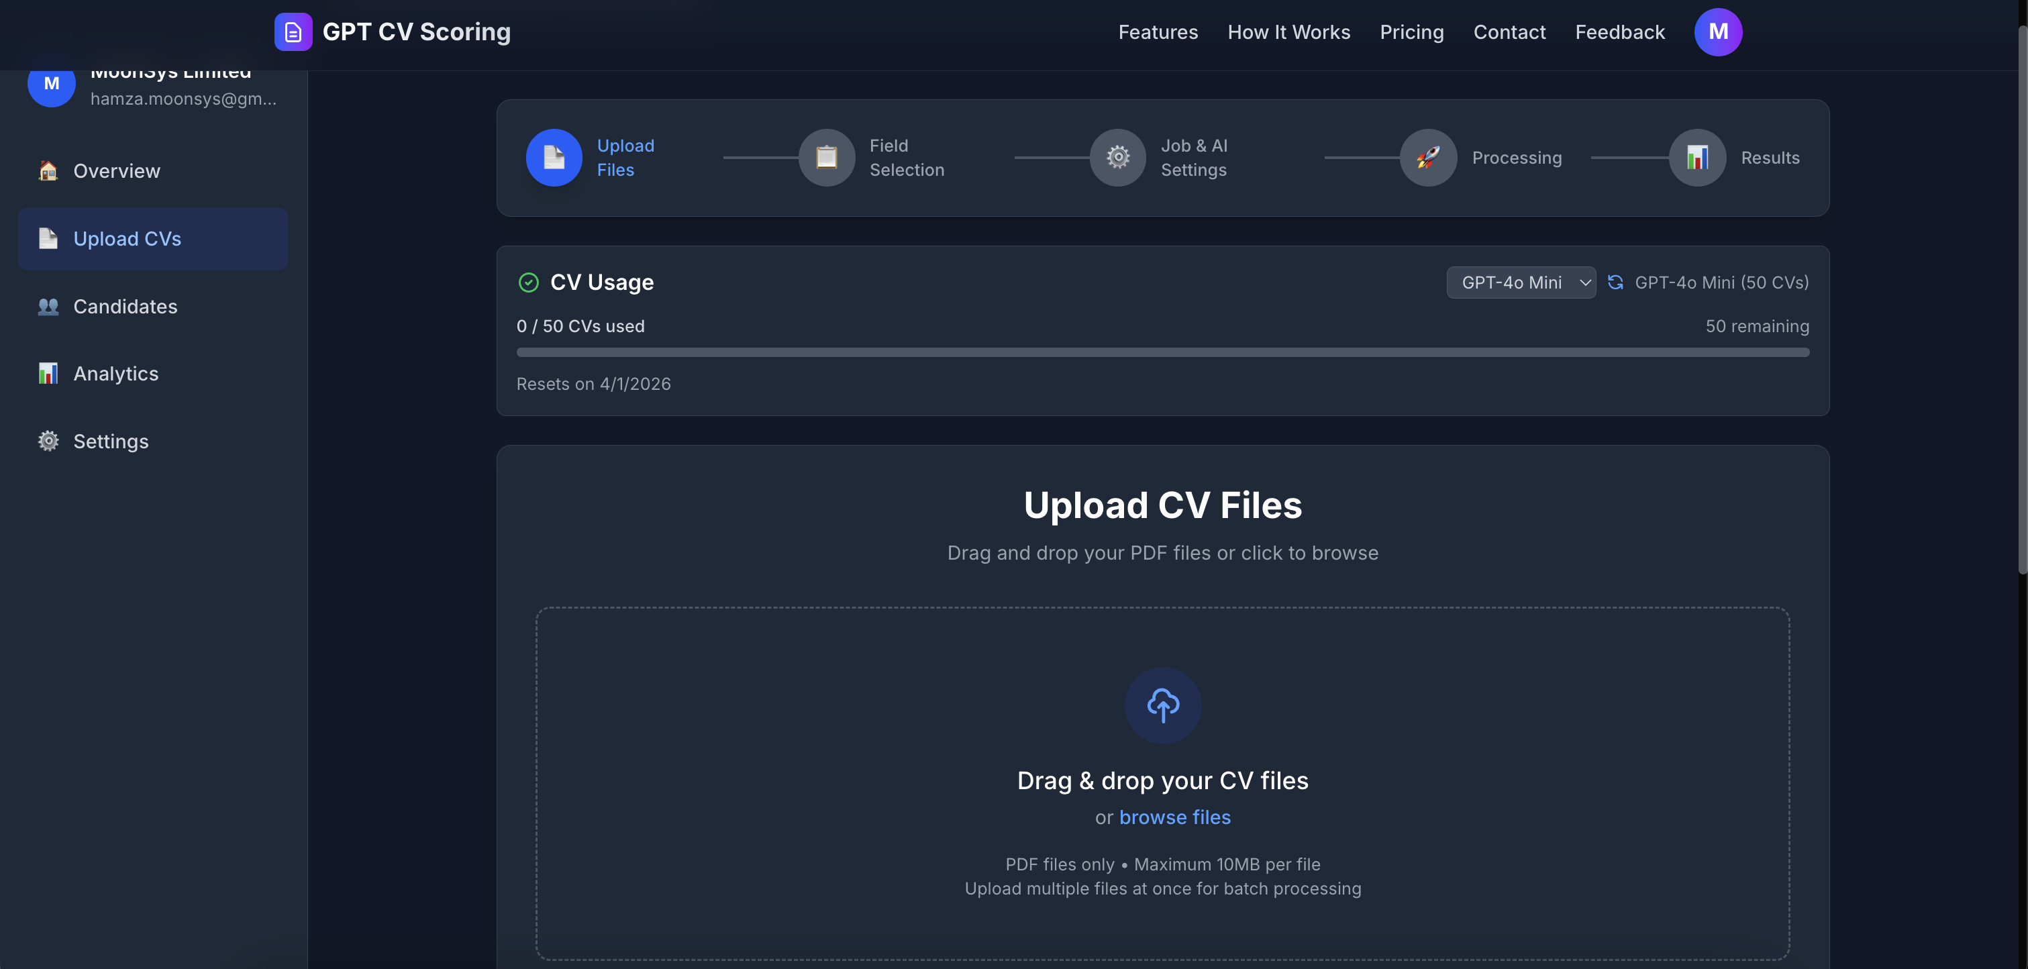The width and height of the screenshot is (2028, 969).
Task: Open the purple M profile avatar menu
Action: click(1717, 32)
